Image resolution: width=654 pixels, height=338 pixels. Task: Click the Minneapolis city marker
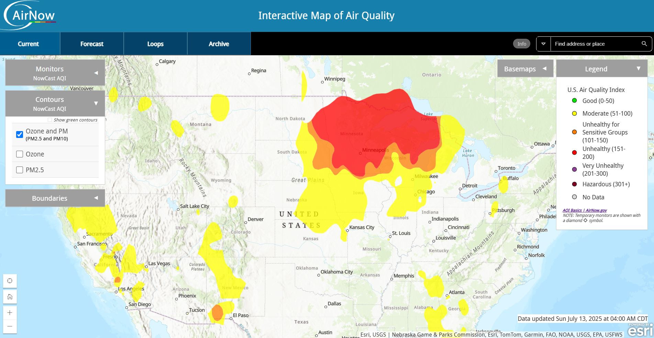coord(360,153)
